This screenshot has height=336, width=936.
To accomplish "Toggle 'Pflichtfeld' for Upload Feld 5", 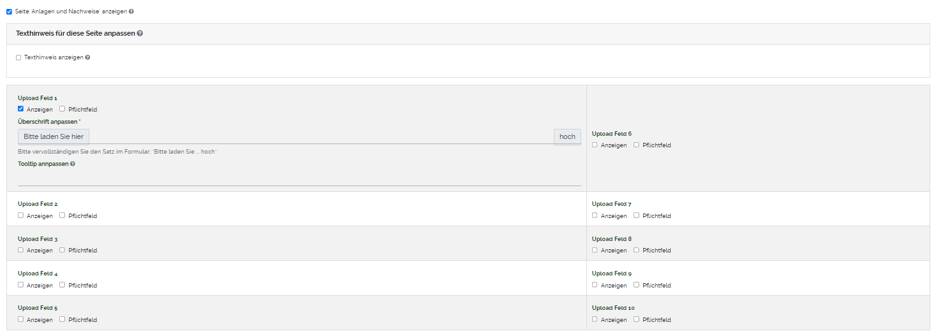I will click(x=63, y=319).
